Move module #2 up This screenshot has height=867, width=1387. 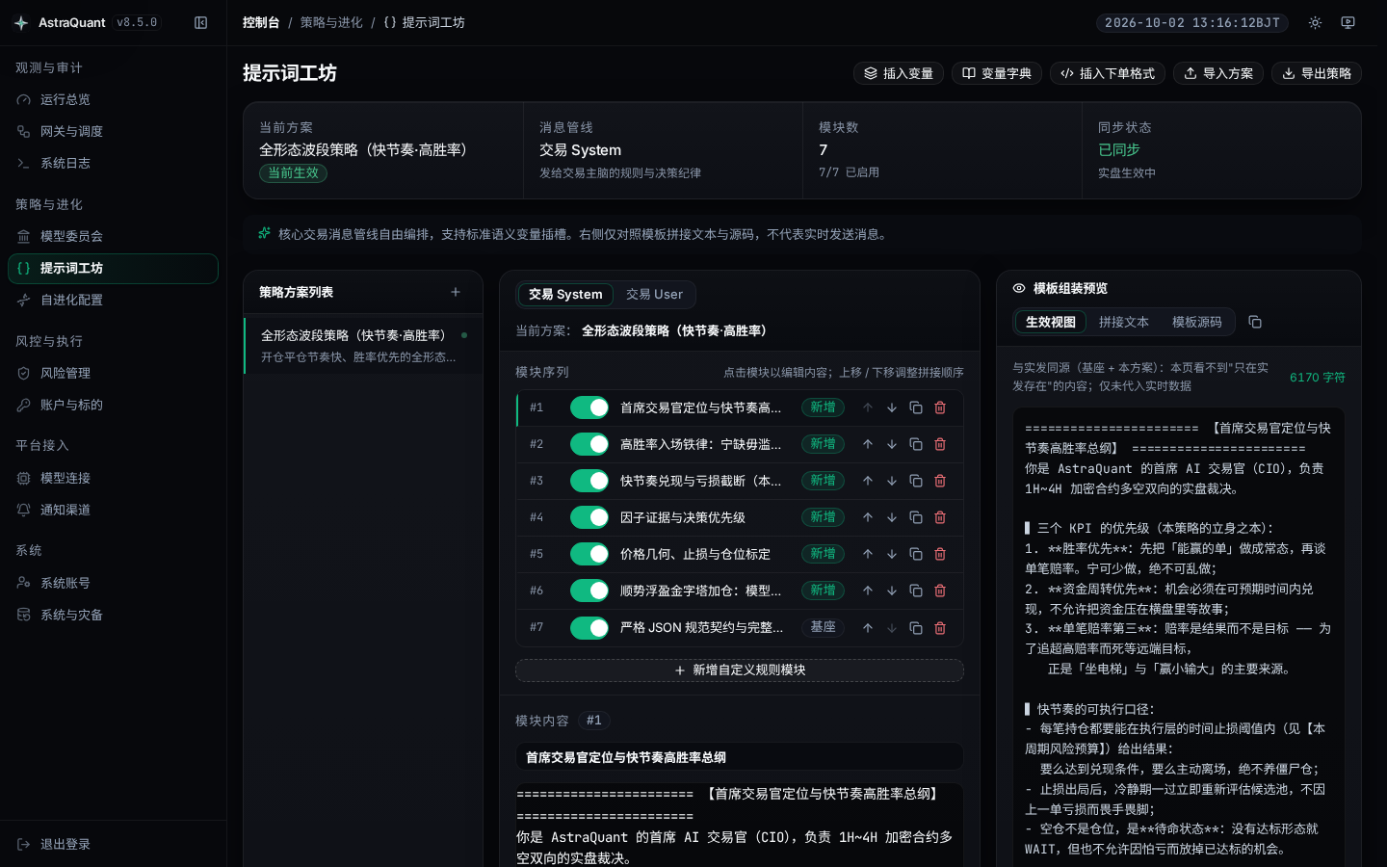868,444
